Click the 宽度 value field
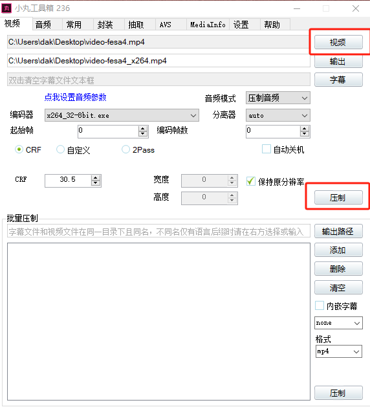The height and width of the screenshot is (407, 370). [204, 181]
